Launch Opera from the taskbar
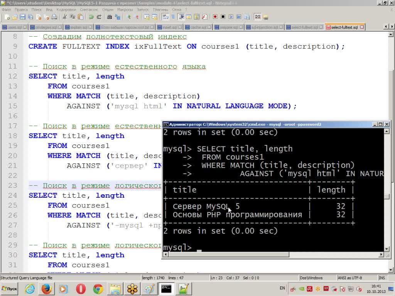 tap(81, 289)
